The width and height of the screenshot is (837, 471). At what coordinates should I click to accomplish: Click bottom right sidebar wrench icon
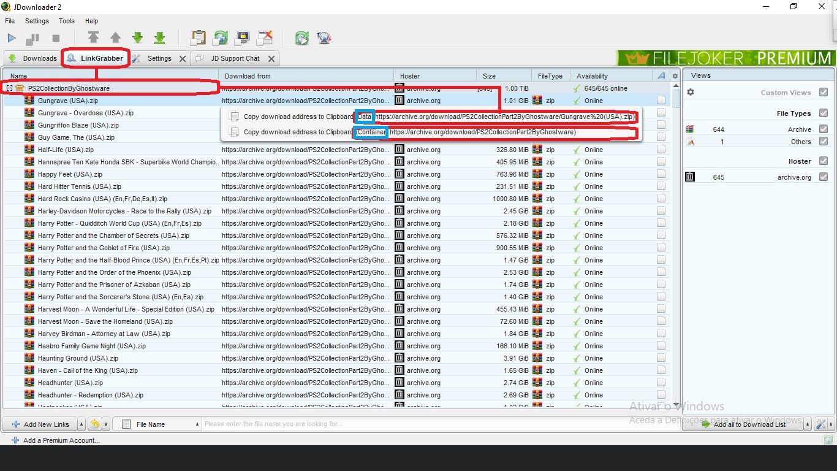pyautogui.click(x=821, y=424)
